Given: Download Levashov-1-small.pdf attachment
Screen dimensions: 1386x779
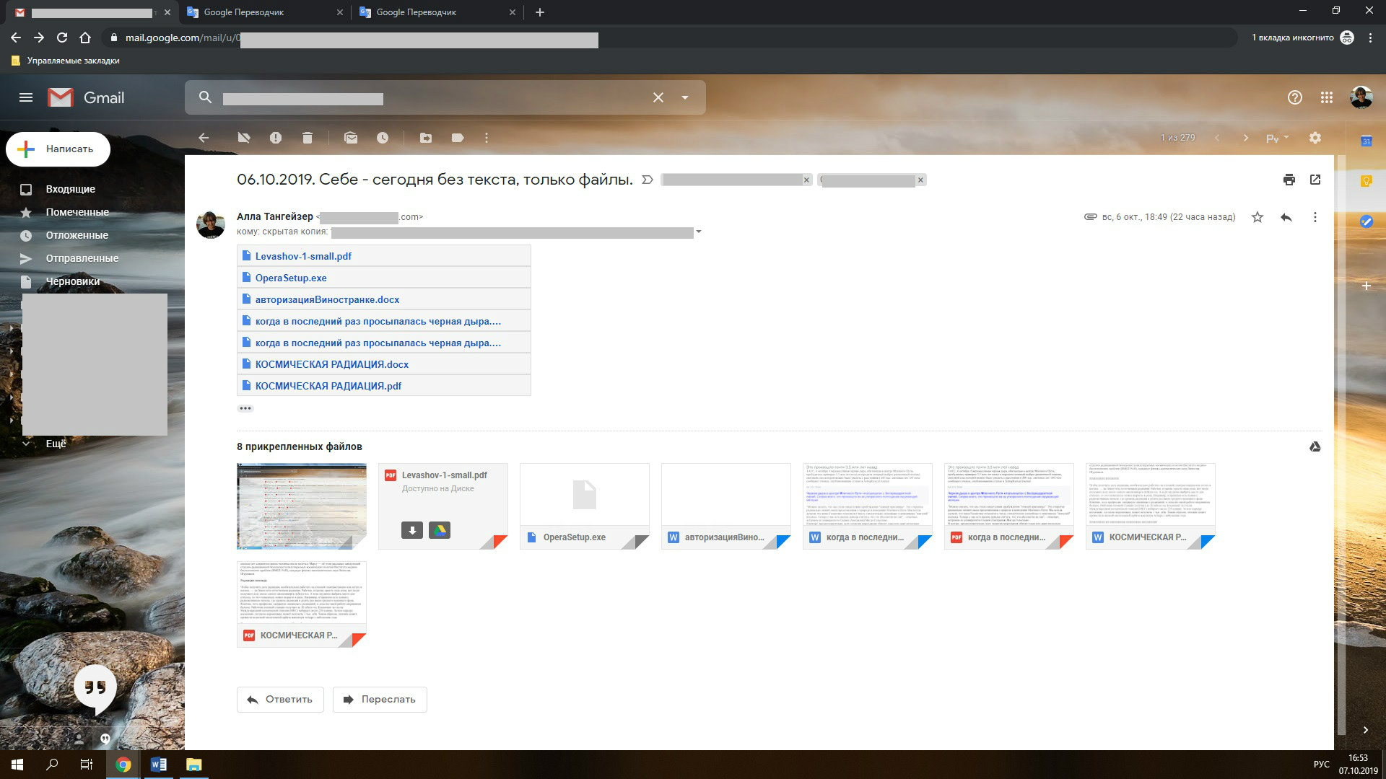Looking at the screenshot, I should (x=412, y=530).
